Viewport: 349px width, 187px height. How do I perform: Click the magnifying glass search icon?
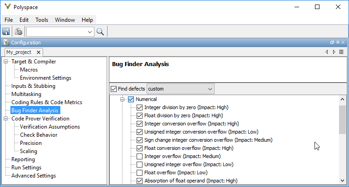tap(100, 31)
